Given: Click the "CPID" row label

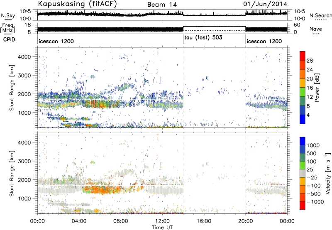Looking at the screenshot, I should pos(9,39).
